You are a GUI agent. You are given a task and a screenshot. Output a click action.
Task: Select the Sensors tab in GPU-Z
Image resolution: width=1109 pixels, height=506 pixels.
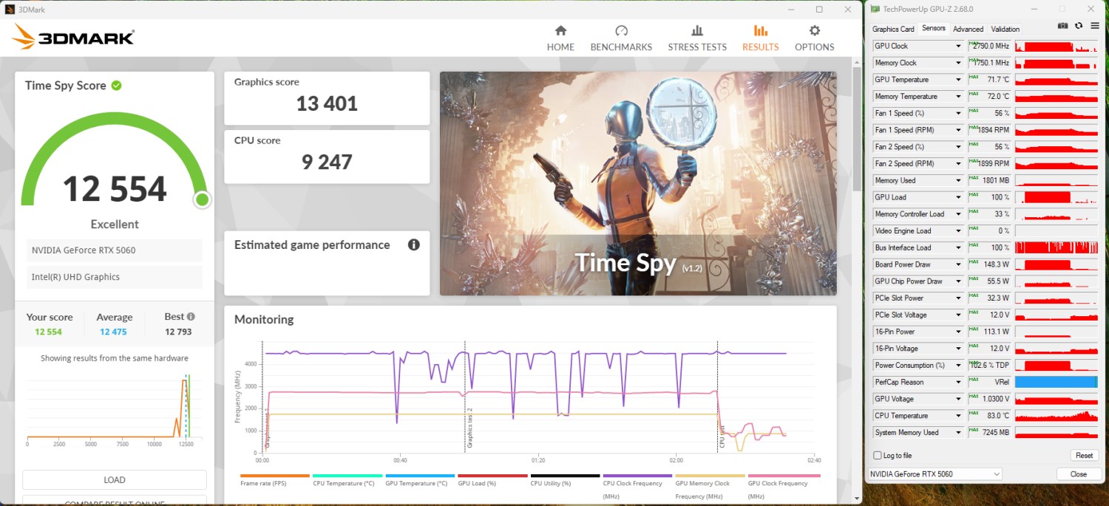(x=934, y=28)
